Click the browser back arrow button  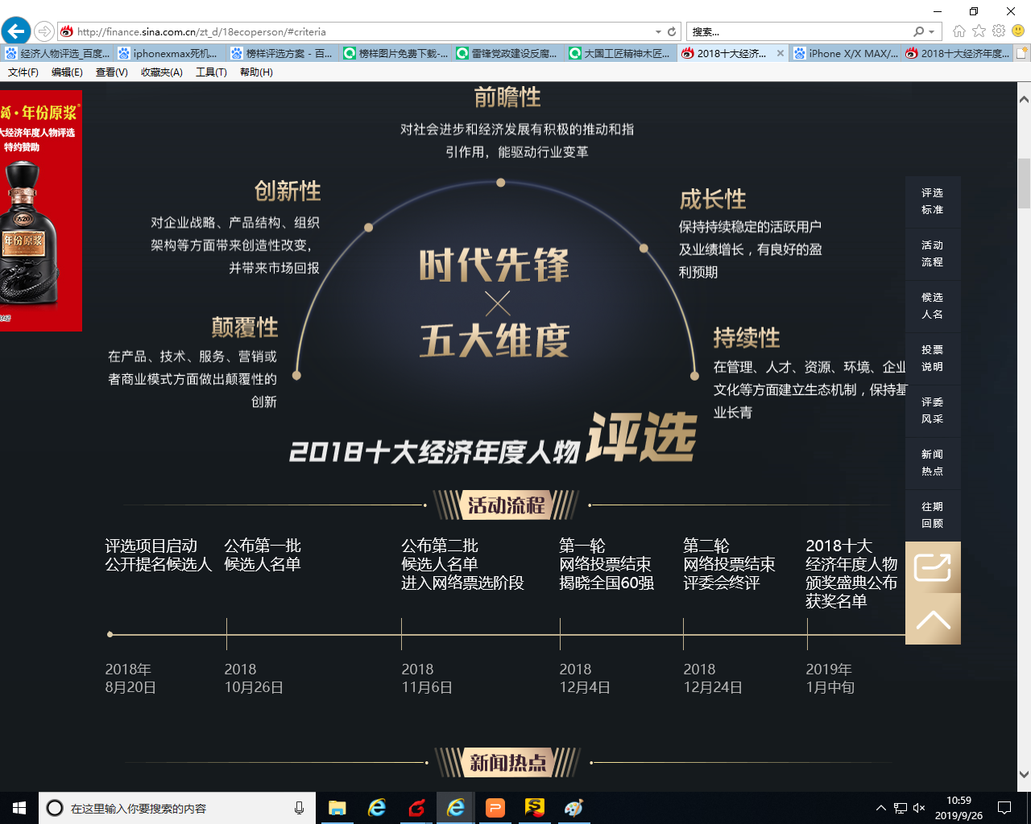[x=16, y=31]
